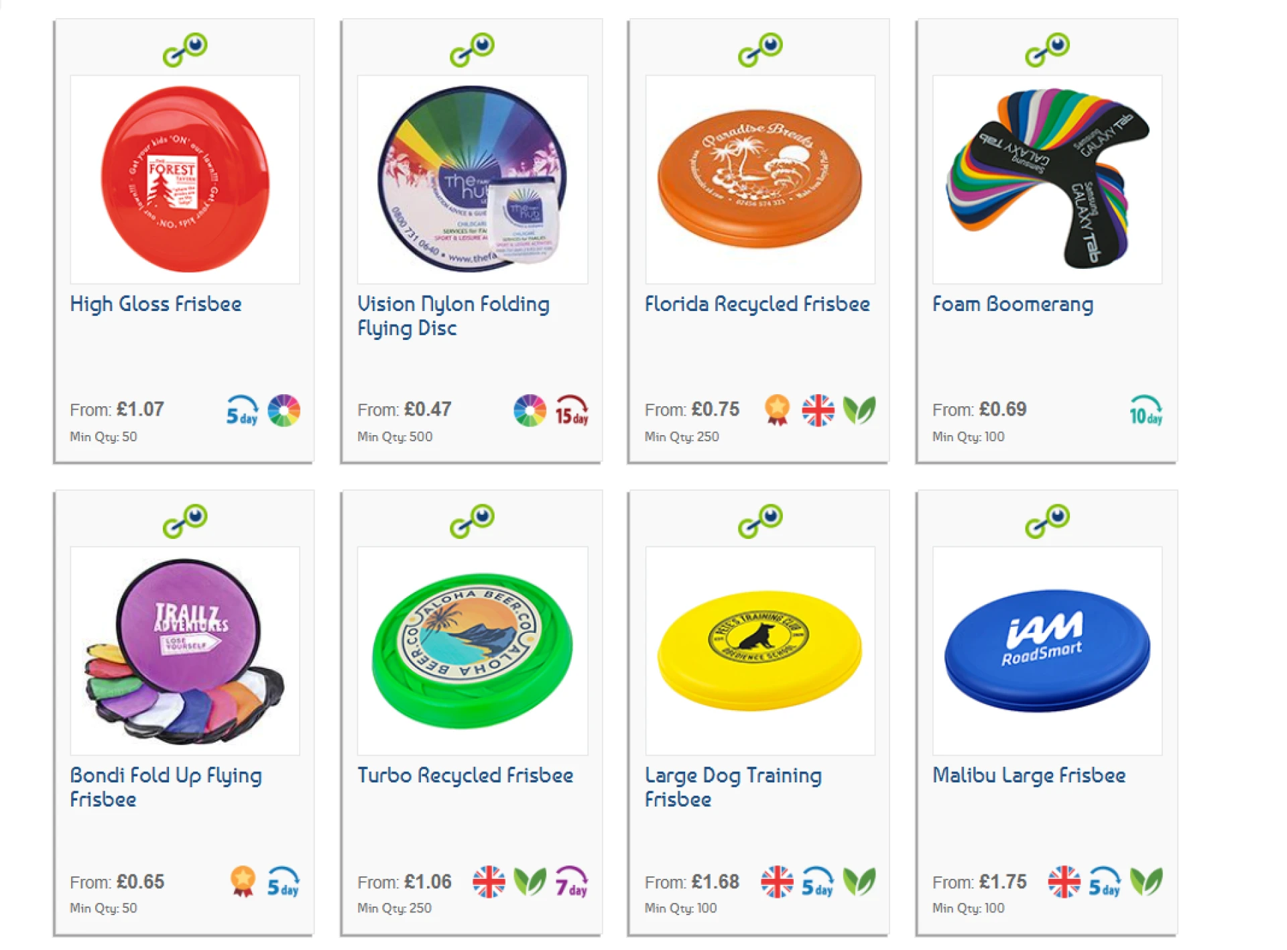Open the High Gloss Frisbee product link
Image resolution: width=1287 pixels, height=950 pixels.
tap(156, 304)
